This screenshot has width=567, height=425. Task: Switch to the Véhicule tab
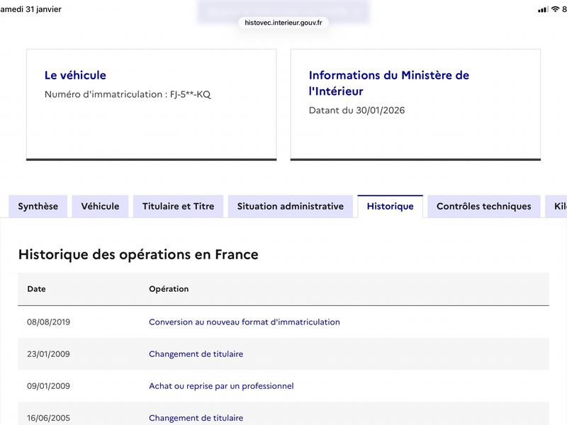click(x=100, y=206)
